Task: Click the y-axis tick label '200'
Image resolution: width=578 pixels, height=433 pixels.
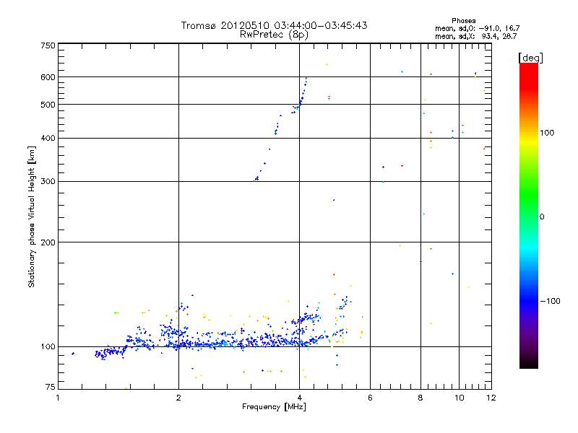Action: coord(48,242)
